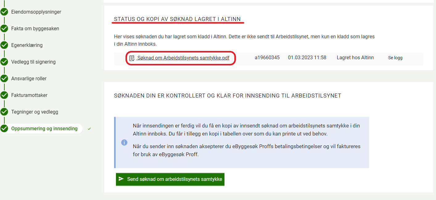Go to the Egenerklæring step

point(27,45)
